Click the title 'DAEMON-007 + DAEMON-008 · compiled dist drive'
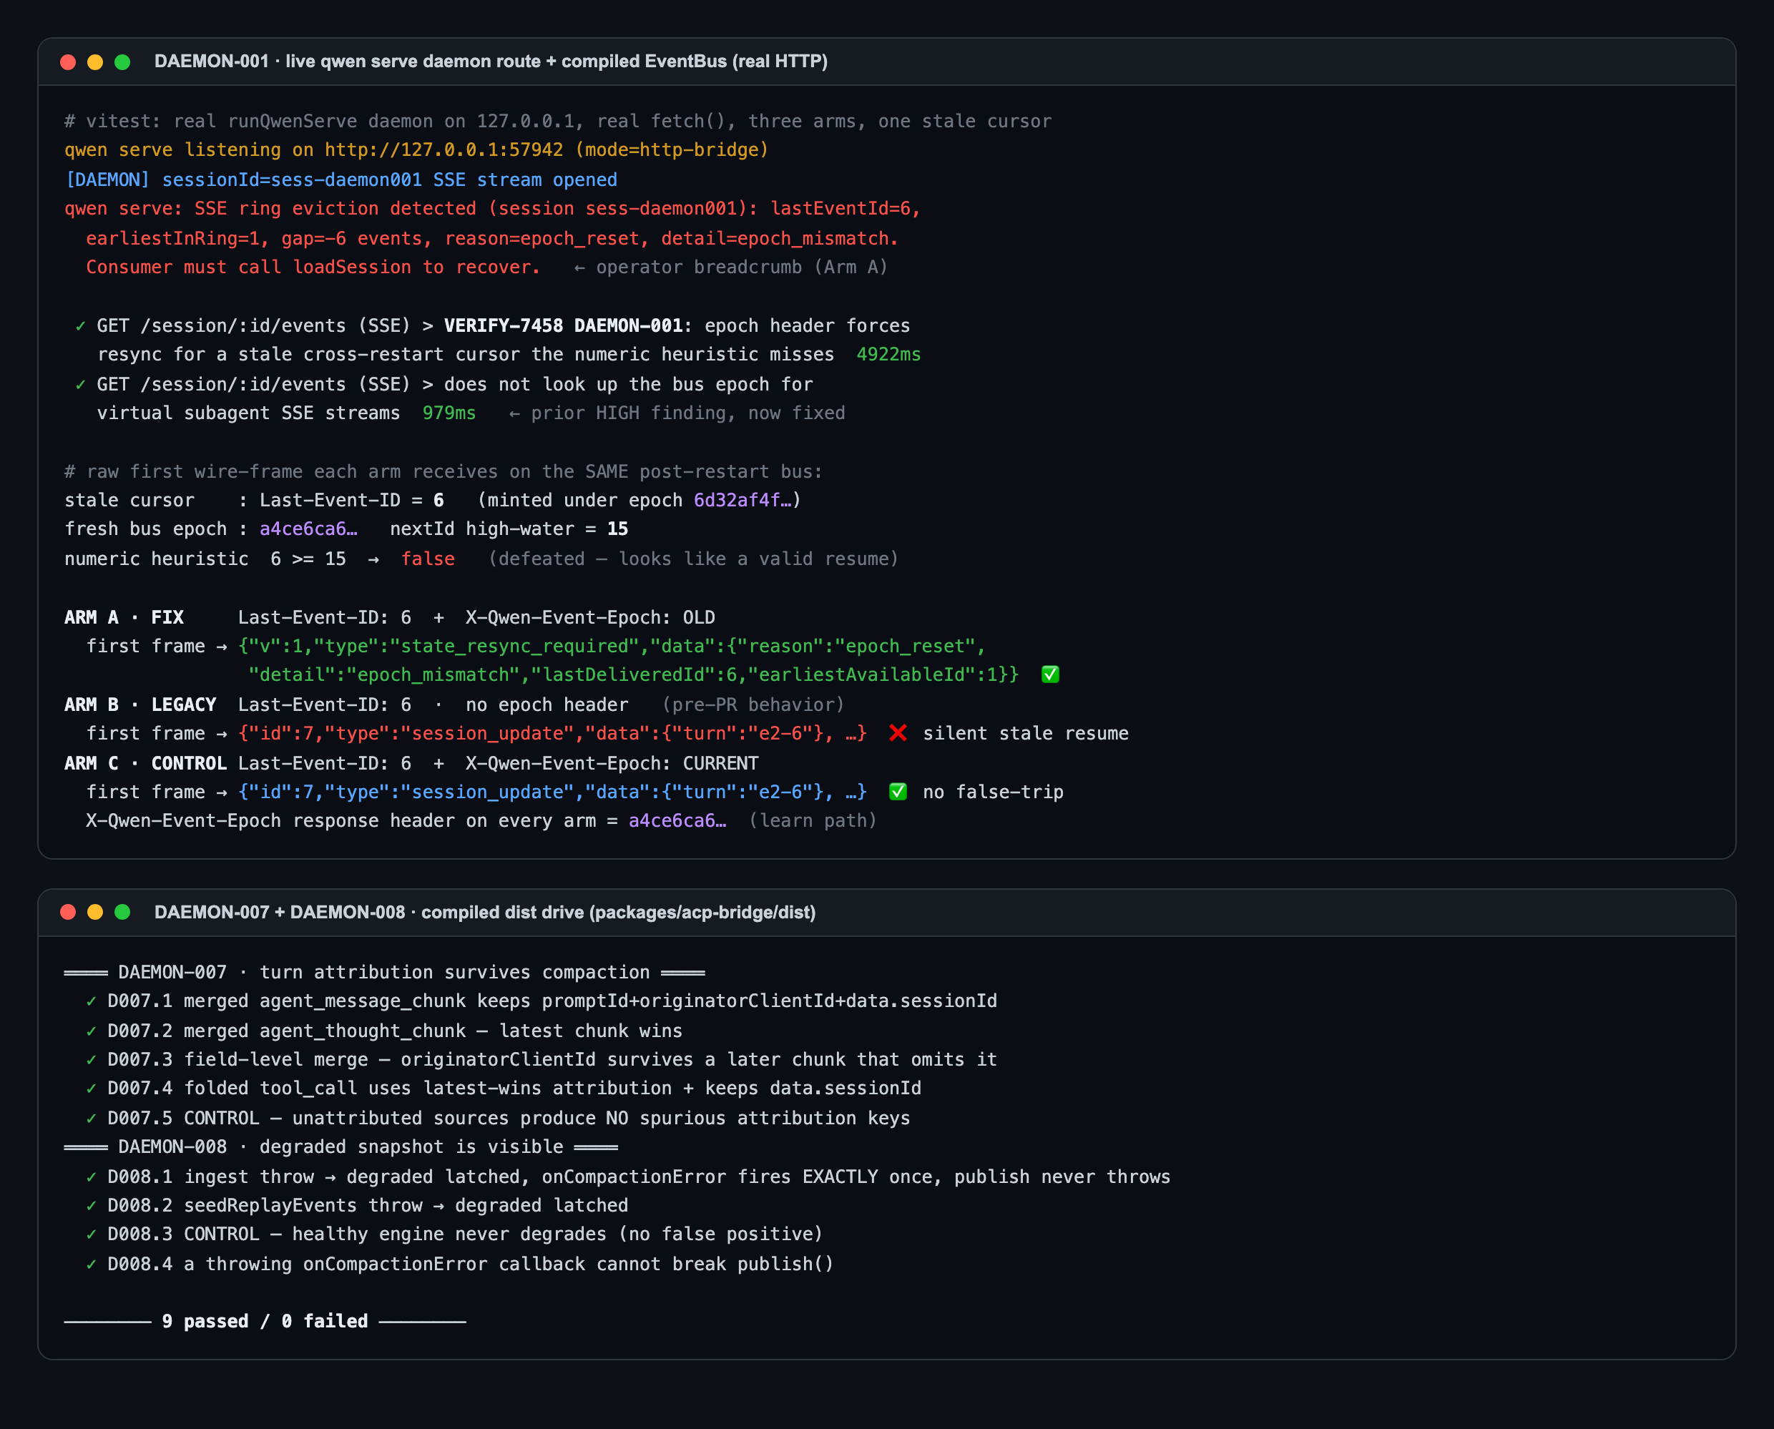 tap(485, 912)
